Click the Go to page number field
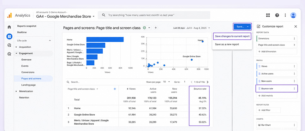The height and width of the screenshot is (131, 305). 185,82
